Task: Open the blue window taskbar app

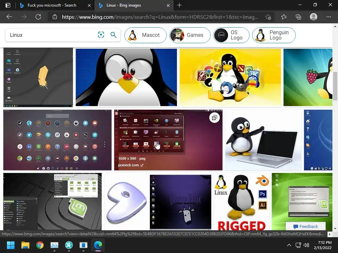Action: point(84,245)
